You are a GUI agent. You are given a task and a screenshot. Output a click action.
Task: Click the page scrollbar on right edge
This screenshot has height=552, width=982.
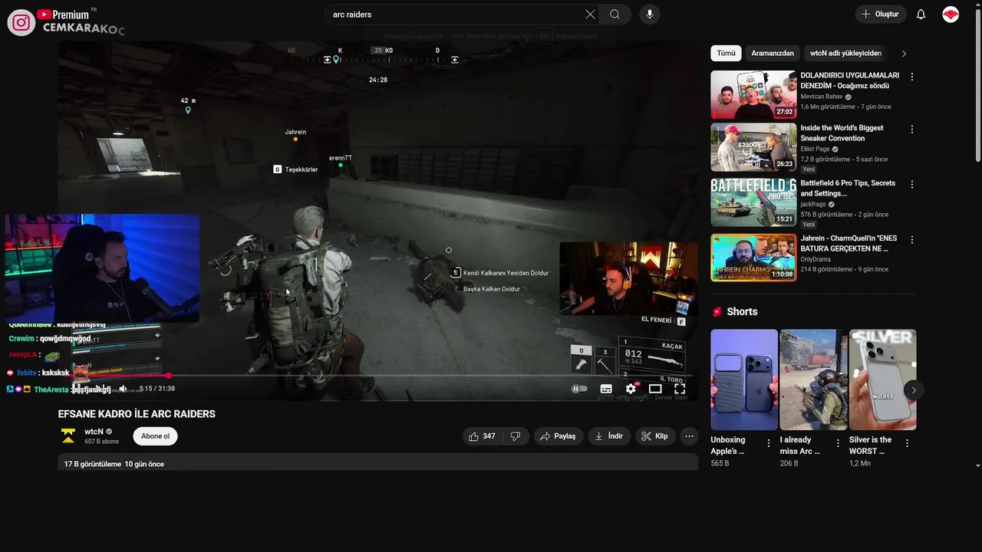click(977, 84)
